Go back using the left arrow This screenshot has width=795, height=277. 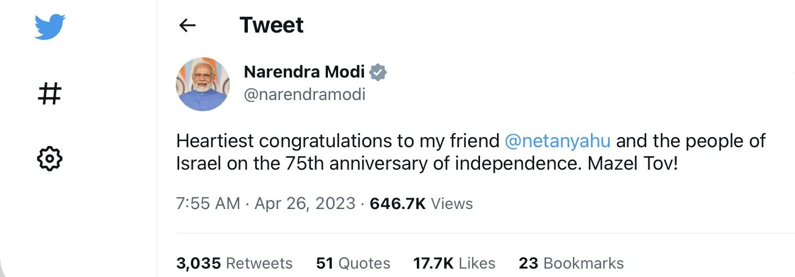pyautogui.click(x=187, y=25)
